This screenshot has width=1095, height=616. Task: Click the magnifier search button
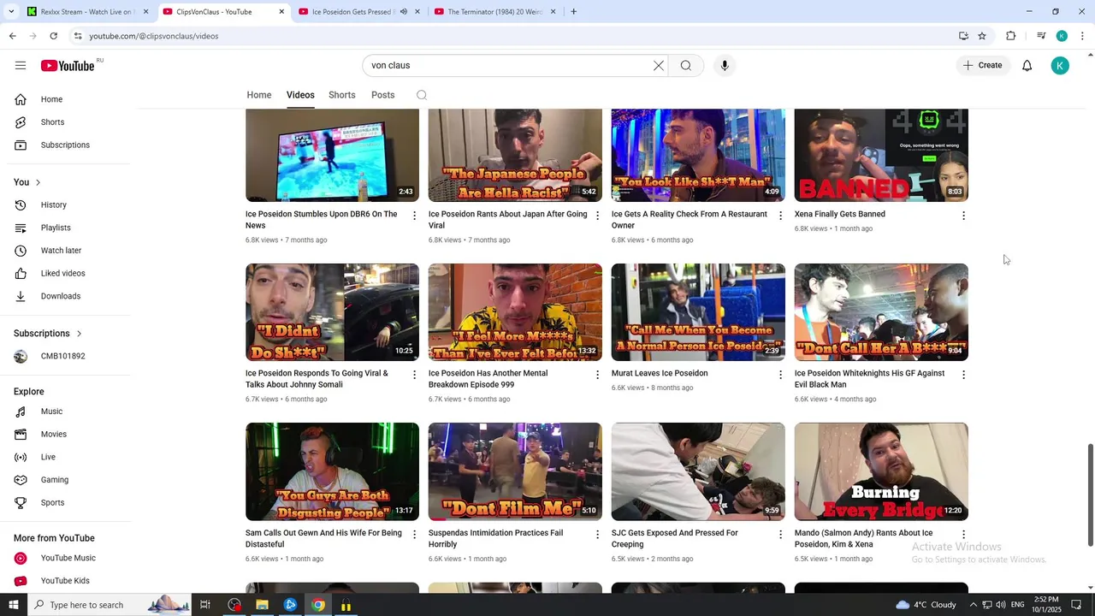pyautogui.click(x=686, y=66)
